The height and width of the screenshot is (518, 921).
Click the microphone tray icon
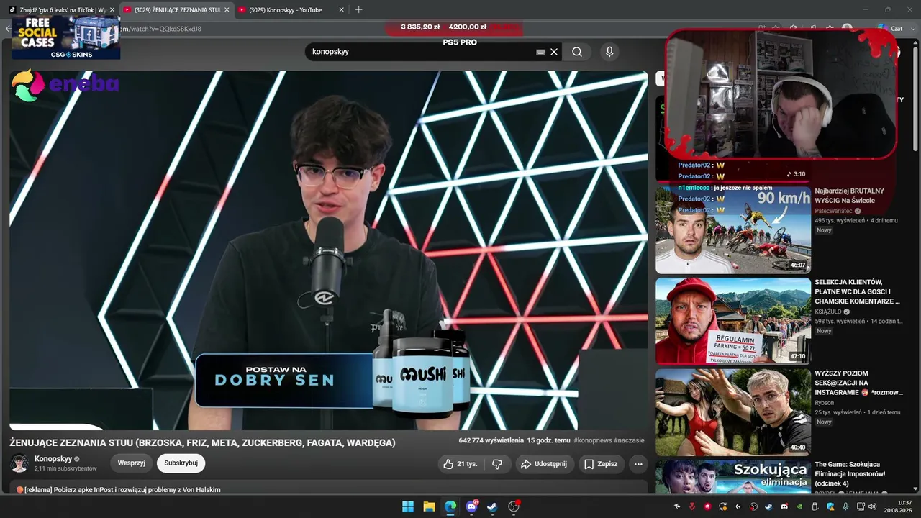pos(845,506)
